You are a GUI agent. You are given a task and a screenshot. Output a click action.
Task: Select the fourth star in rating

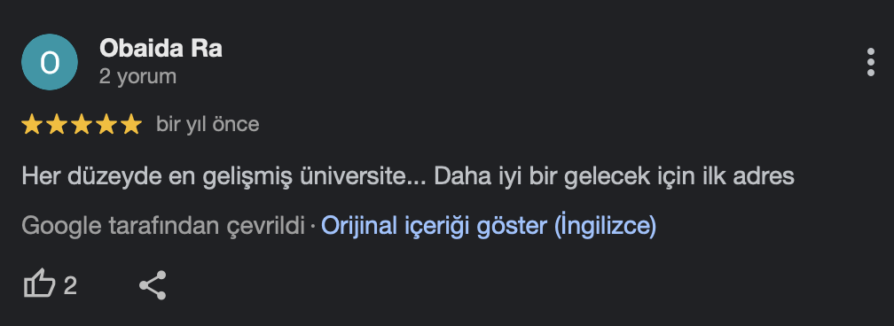tap(106, 124)
